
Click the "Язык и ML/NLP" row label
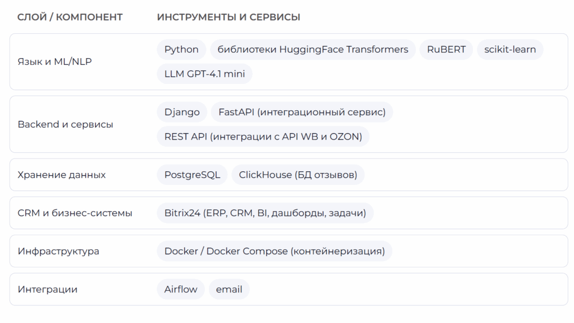point(55,62)
